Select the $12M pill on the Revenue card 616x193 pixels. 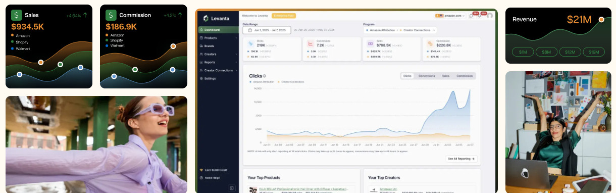570,52
